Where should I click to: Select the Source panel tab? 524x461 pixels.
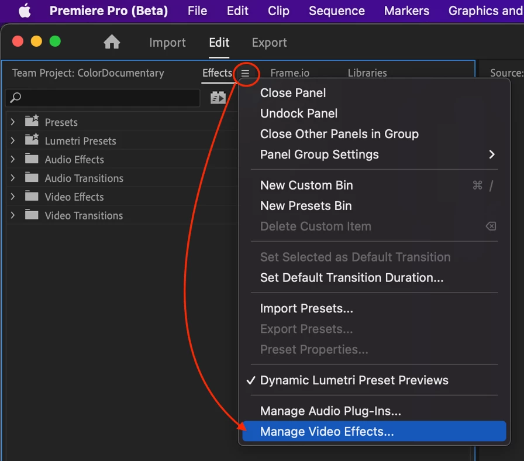506,73
